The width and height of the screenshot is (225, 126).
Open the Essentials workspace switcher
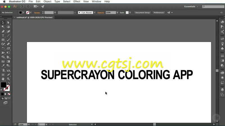pyautogui.click(x=191, y=6)
